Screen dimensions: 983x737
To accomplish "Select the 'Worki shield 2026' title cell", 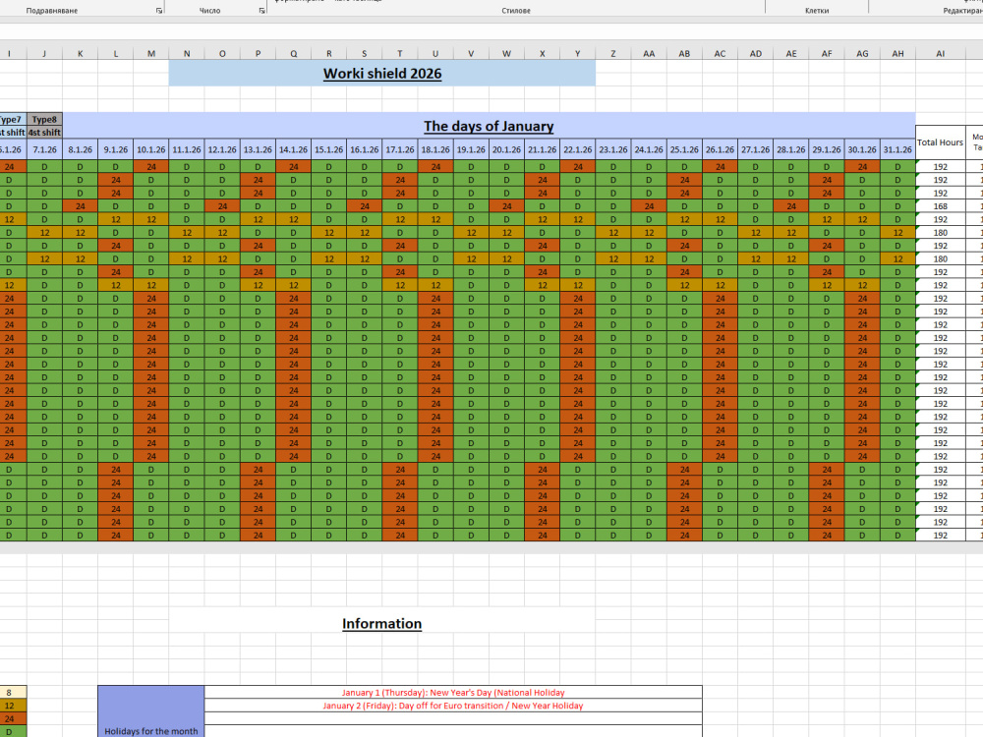I will tap(381, 74).
